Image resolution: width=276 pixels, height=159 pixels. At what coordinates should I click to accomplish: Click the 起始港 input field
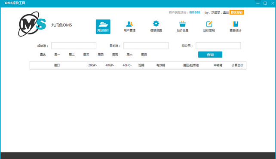[74, 46]
